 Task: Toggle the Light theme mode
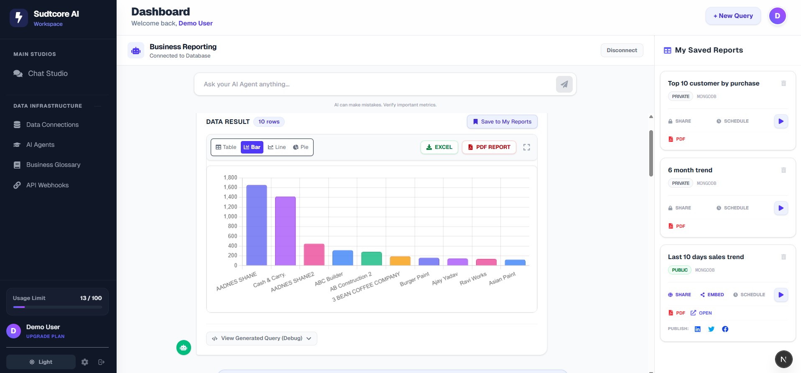pos(41,362)
